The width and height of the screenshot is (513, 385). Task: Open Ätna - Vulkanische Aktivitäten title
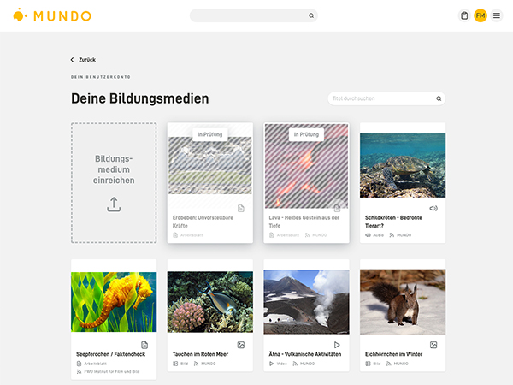point(305,354)
